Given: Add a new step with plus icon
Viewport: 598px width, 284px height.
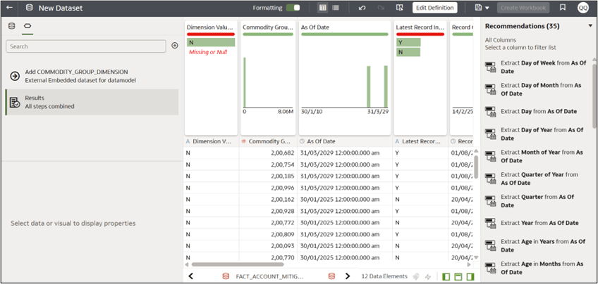Looking at the screenshot, I should pyautogui.click(x=175, y=46).
